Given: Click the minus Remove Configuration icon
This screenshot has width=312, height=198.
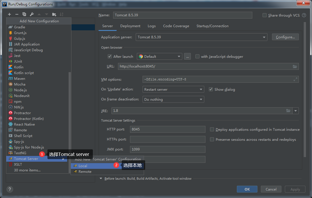Looking at the screenshot, I should pos(17,14).
